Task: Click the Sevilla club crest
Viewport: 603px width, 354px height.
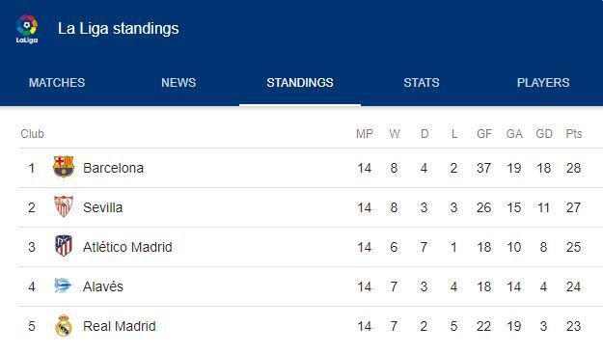Action: pos(64,206)
